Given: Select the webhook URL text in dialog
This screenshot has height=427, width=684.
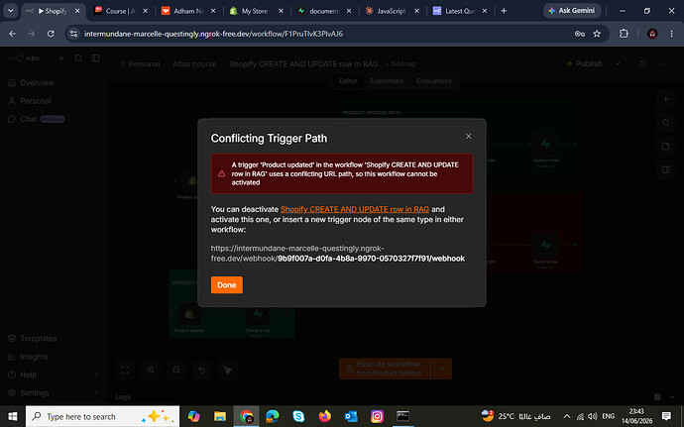Looking at the screenshot, I should tap(338, 254).
